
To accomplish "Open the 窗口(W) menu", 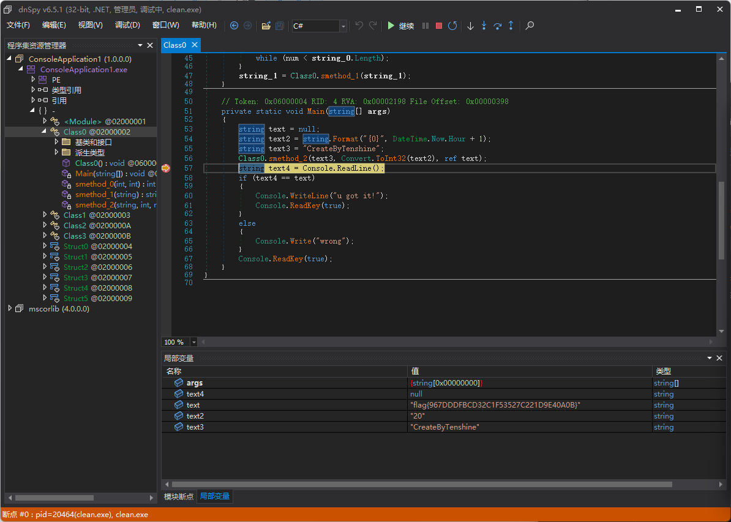I will (165, 25).
